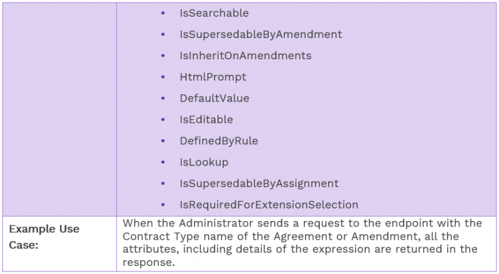
Task: Click on the DefaultValue property
Action: click(214, 98)
